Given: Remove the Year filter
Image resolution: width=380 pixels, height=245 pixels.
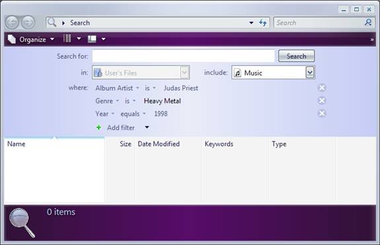Looking at the screenshot, I should pyautogui.click(x=322, y=114).
